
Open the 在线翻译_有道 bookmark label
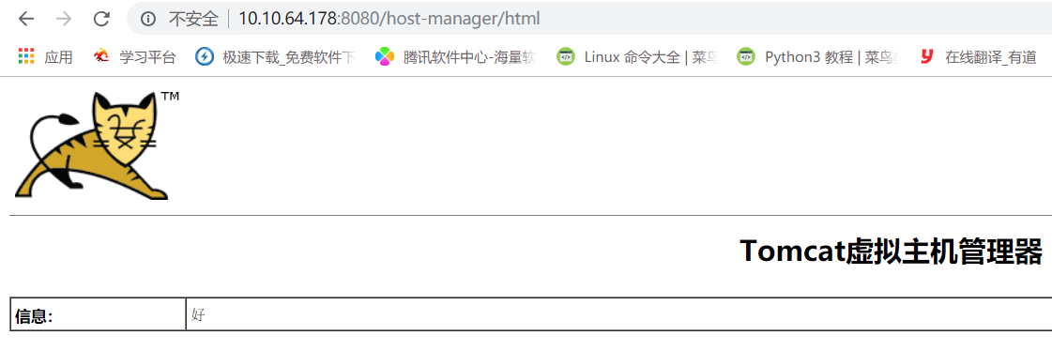pyautogui.click(x=991, y=57)
